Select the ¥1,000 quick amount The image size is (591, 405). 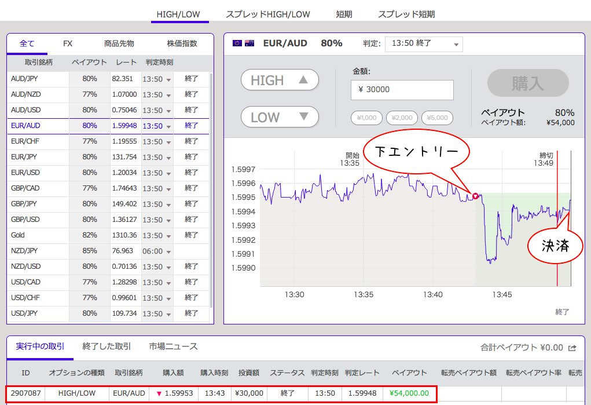pos(366,118)
